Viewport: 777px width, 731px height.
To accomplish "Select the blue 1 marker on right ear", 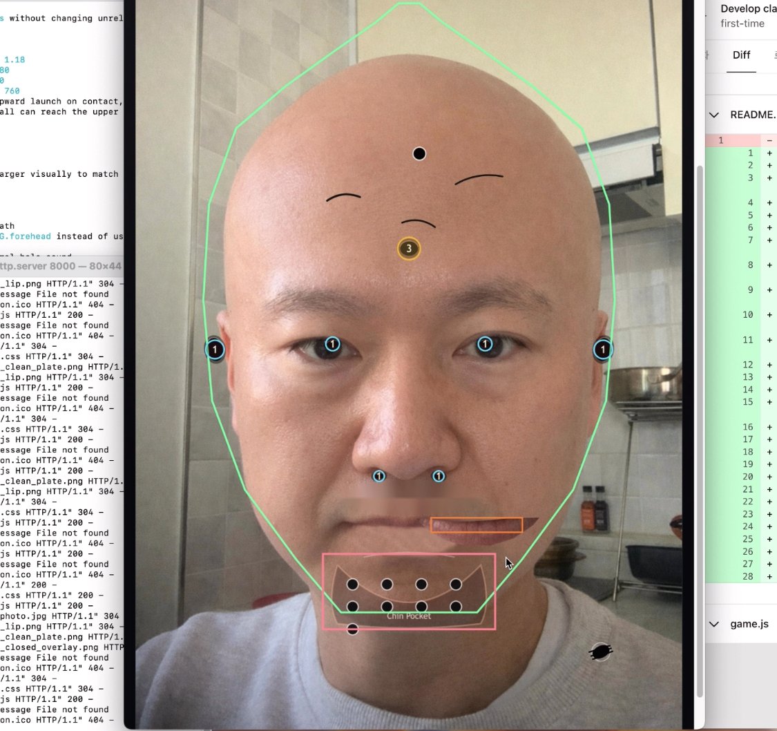I will point(602,350).
